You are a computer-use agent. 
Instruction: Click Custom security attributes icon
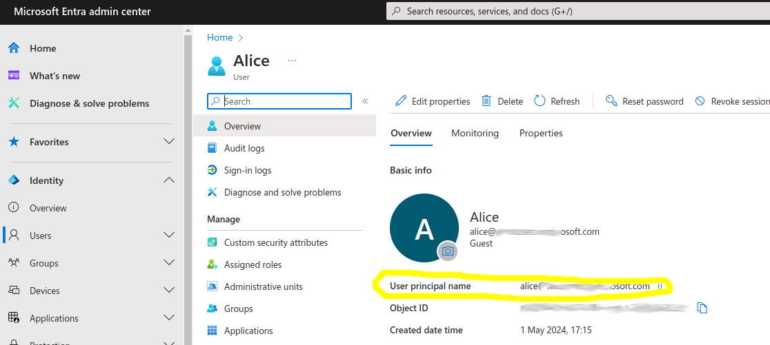pyautogui.click(x=212, y=242)
